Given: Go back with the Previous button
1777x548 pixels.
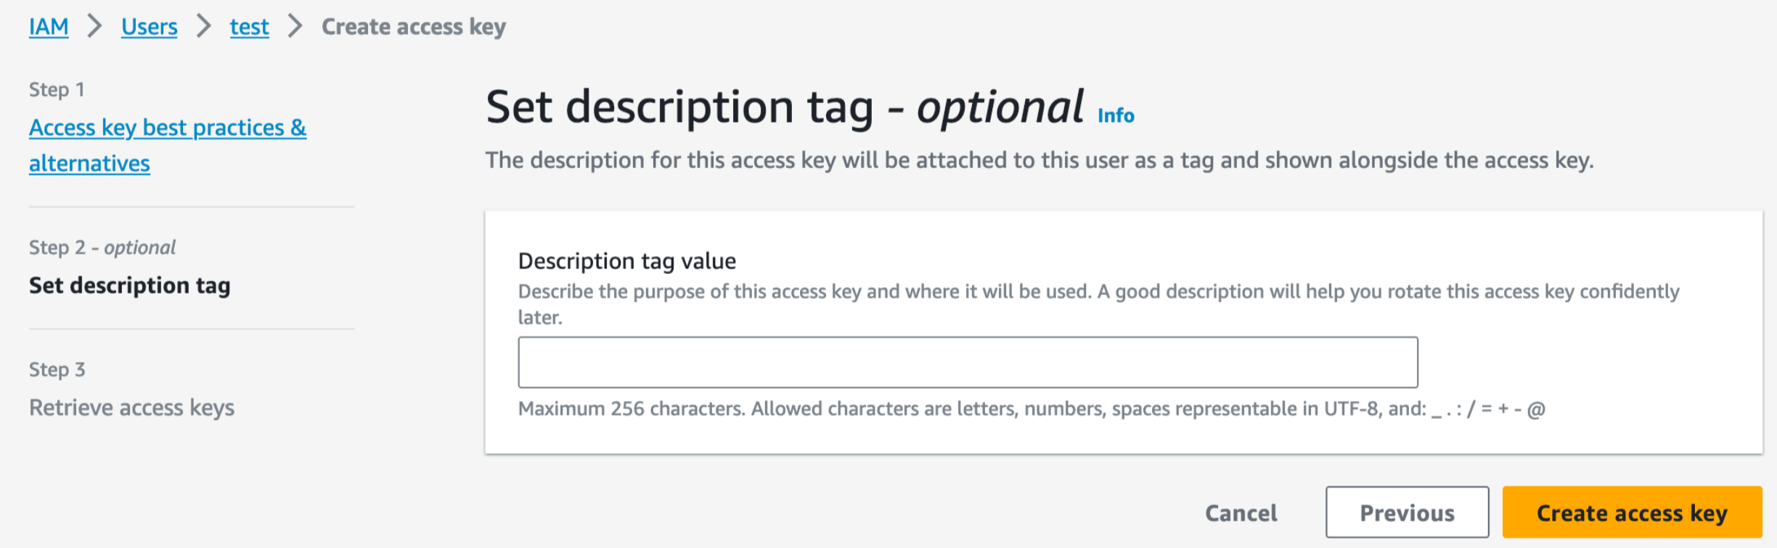Looking at the screenshot, I should click(x=1407, y=512).
